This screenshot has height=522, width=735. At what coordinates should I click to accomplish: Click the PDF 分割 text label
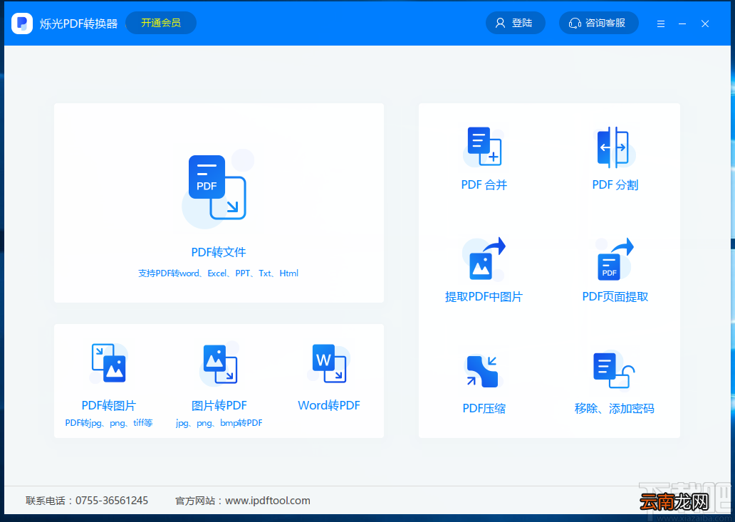pos(615,184)
